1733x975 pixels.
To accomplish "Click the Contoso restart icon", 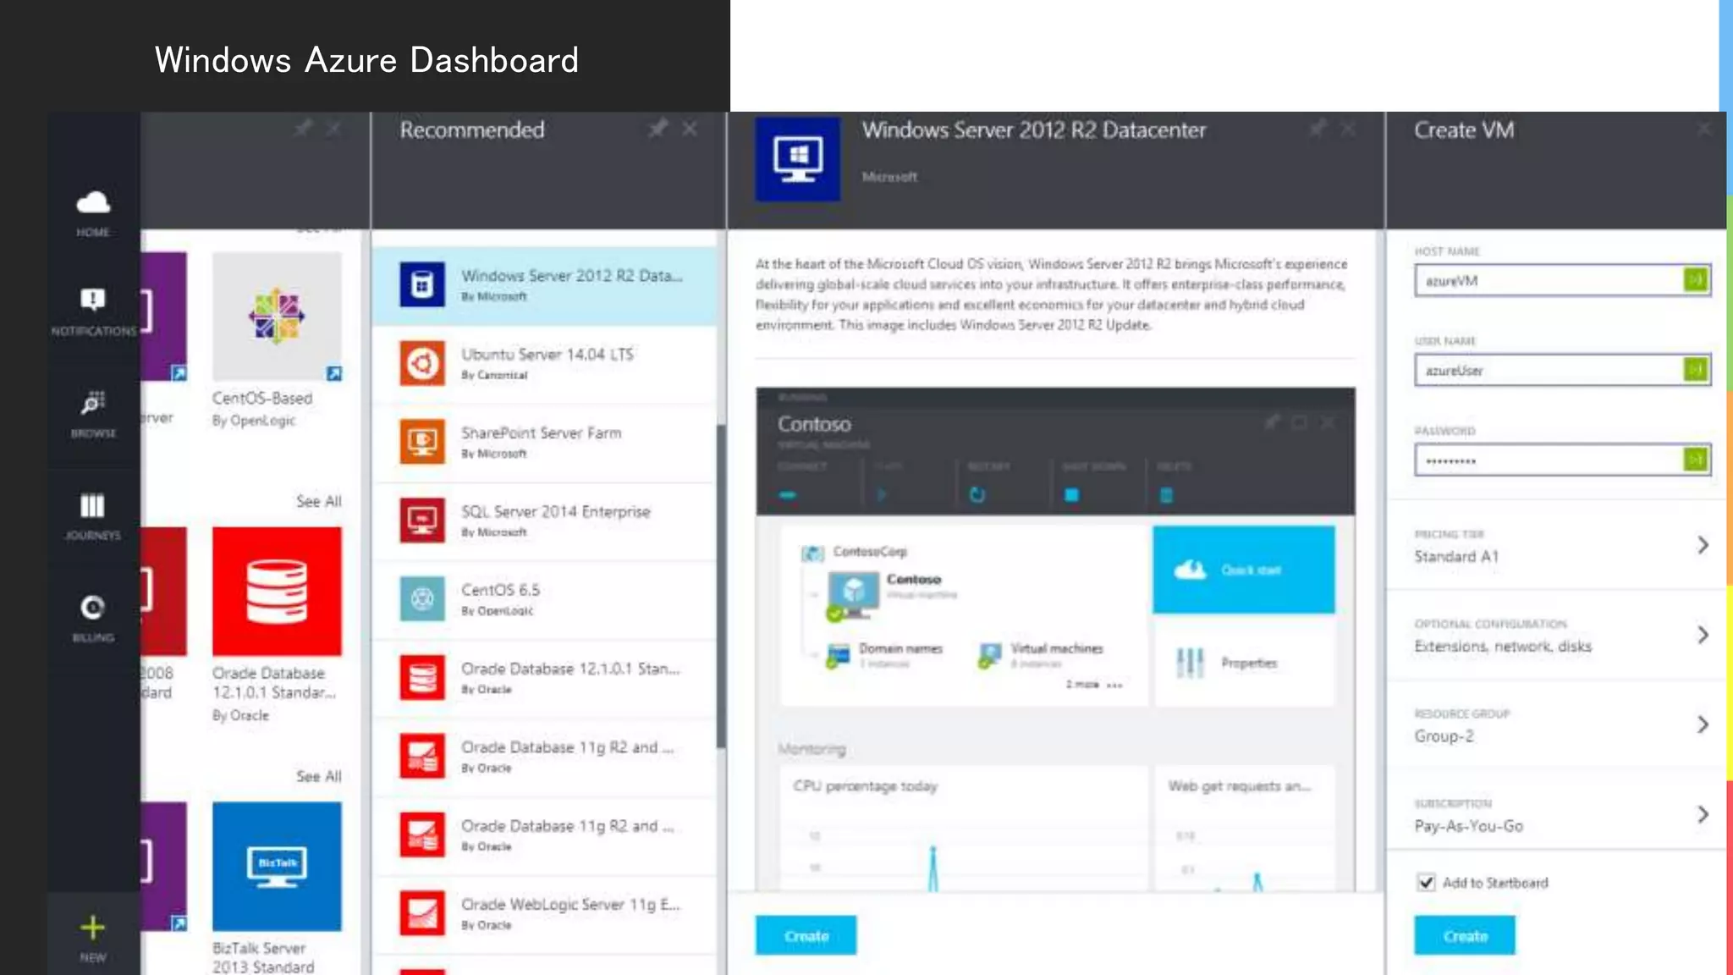I will coord(977,495).
